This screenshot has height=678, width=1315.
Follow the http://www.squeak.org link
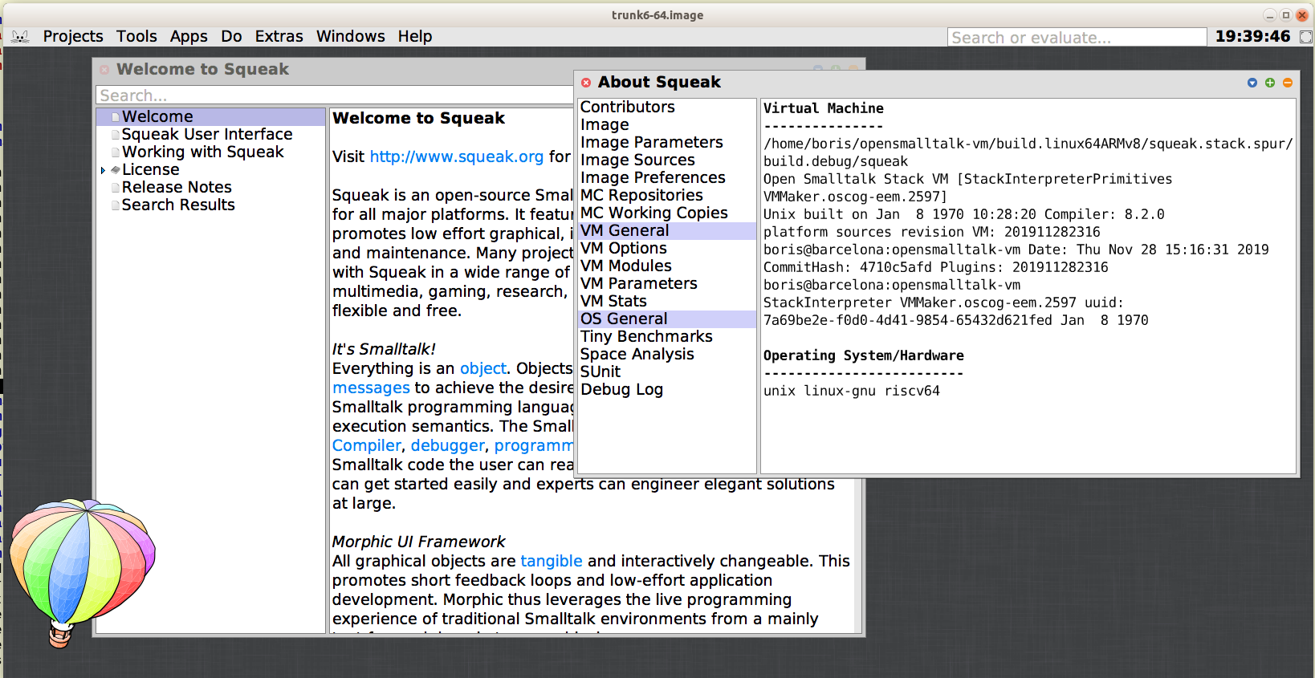point(457,156)
